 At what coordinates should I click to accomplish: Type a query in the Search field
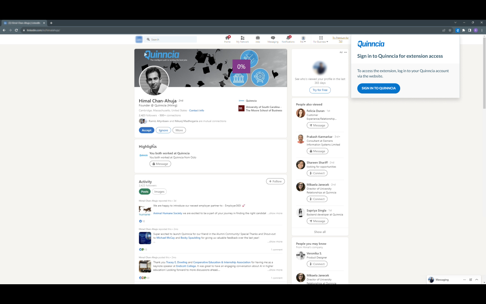coord(171,39)
